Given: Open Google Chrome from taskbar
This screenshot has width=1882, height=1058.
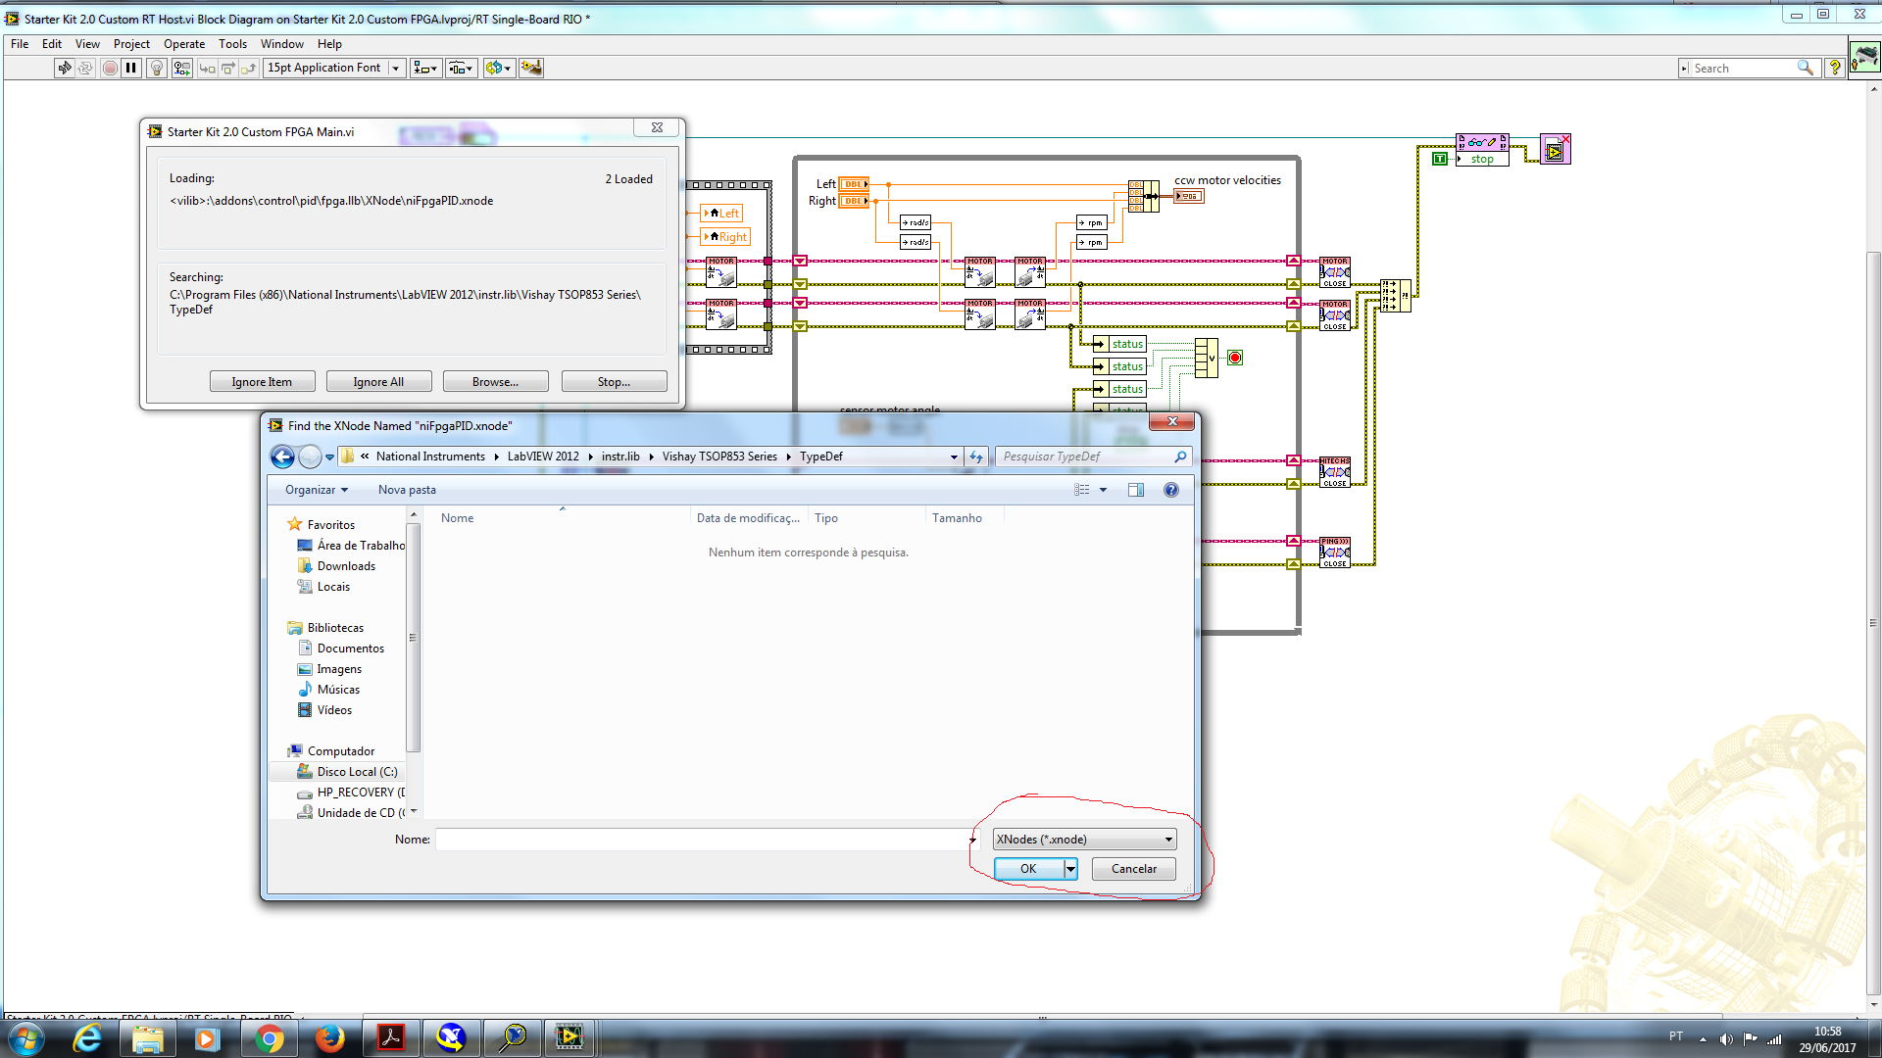Looking at the screenshot, I should [x=268, y=1038].
